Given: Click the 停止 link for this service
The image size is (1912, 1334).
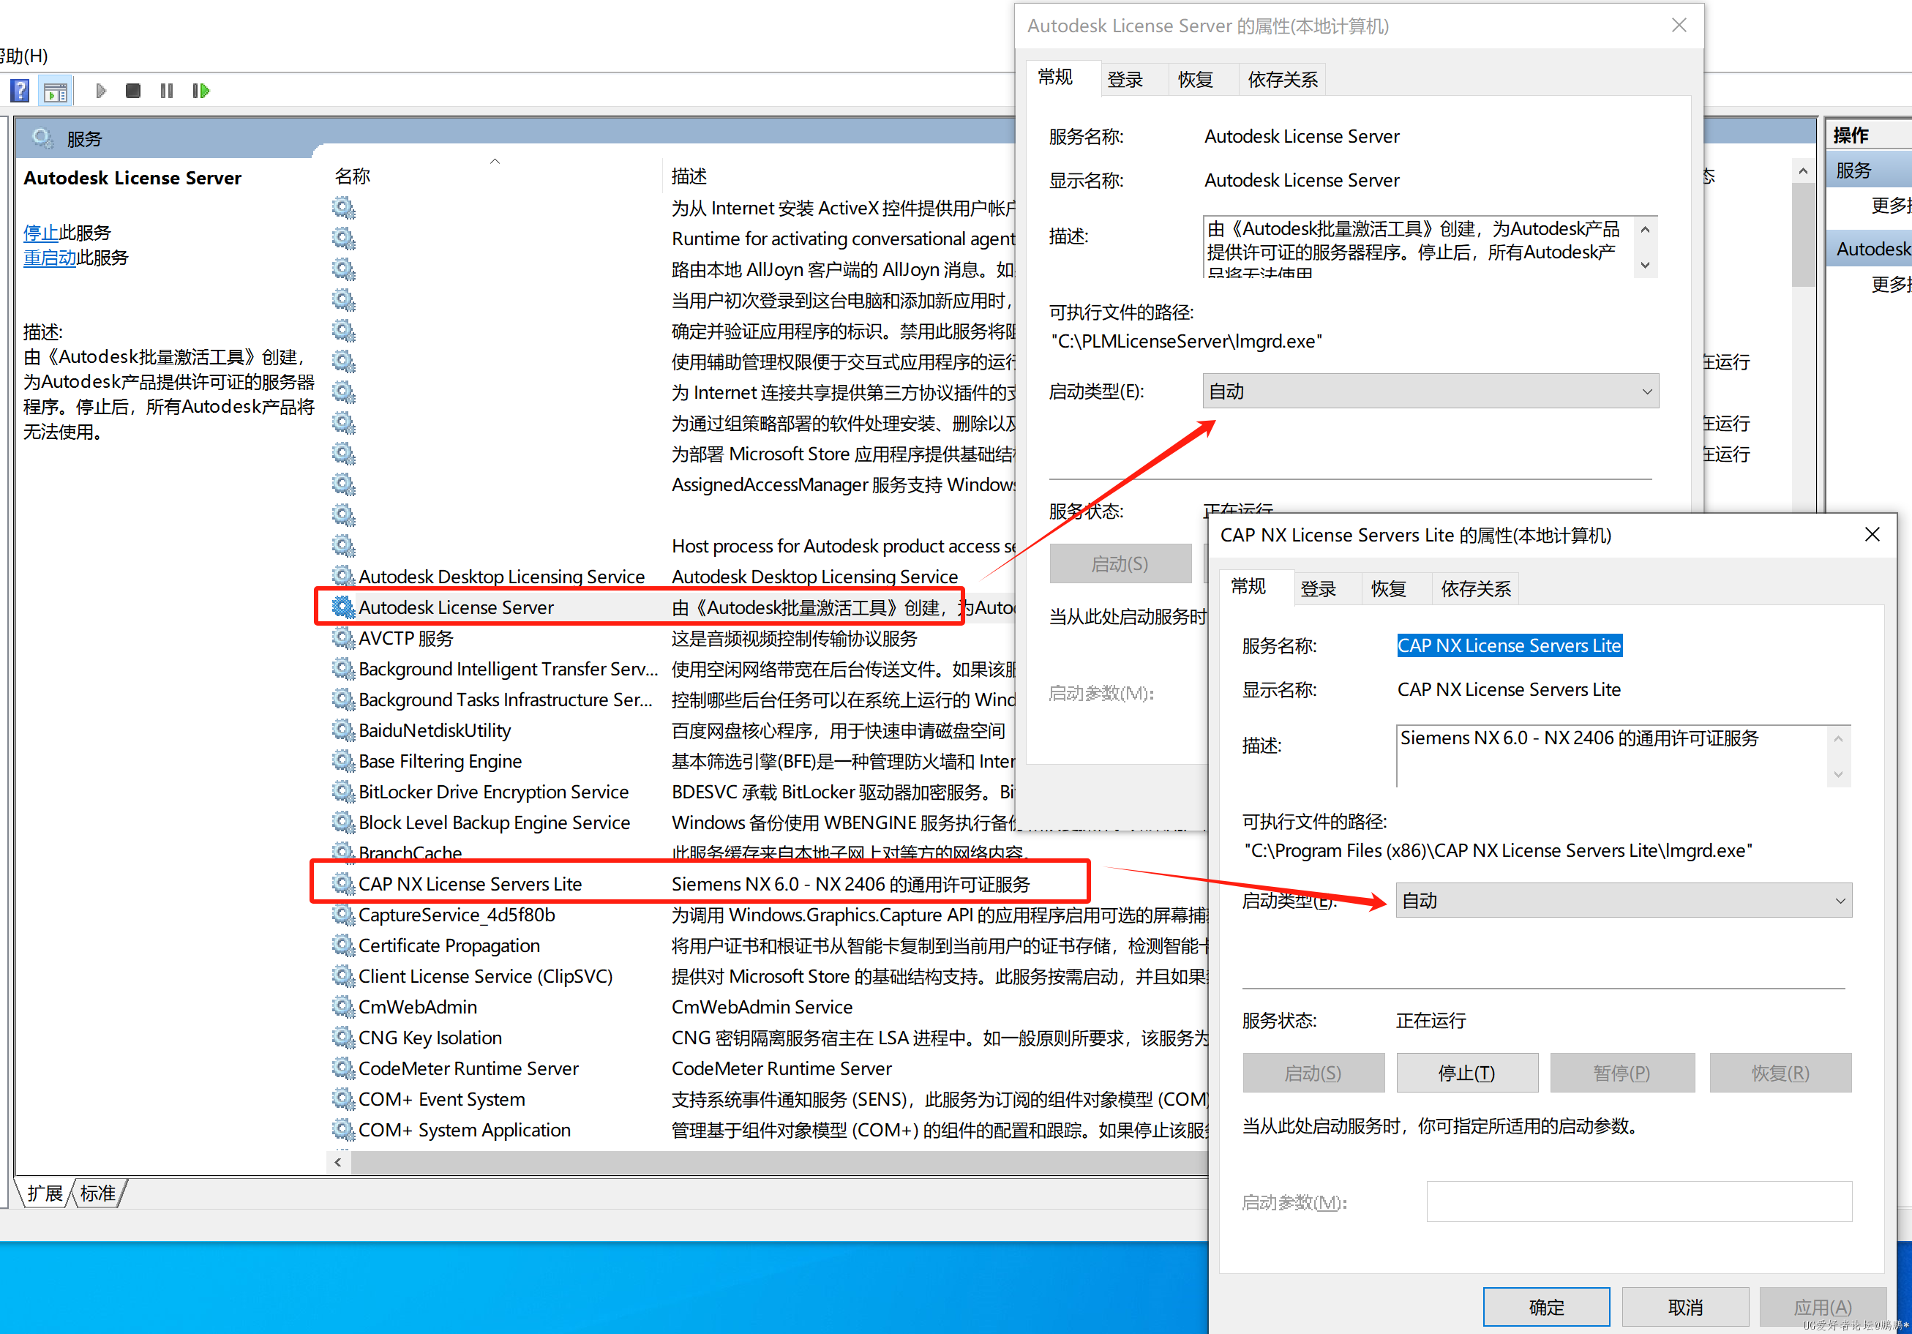Looking at the screenshot, I should (x=41, y=232).
